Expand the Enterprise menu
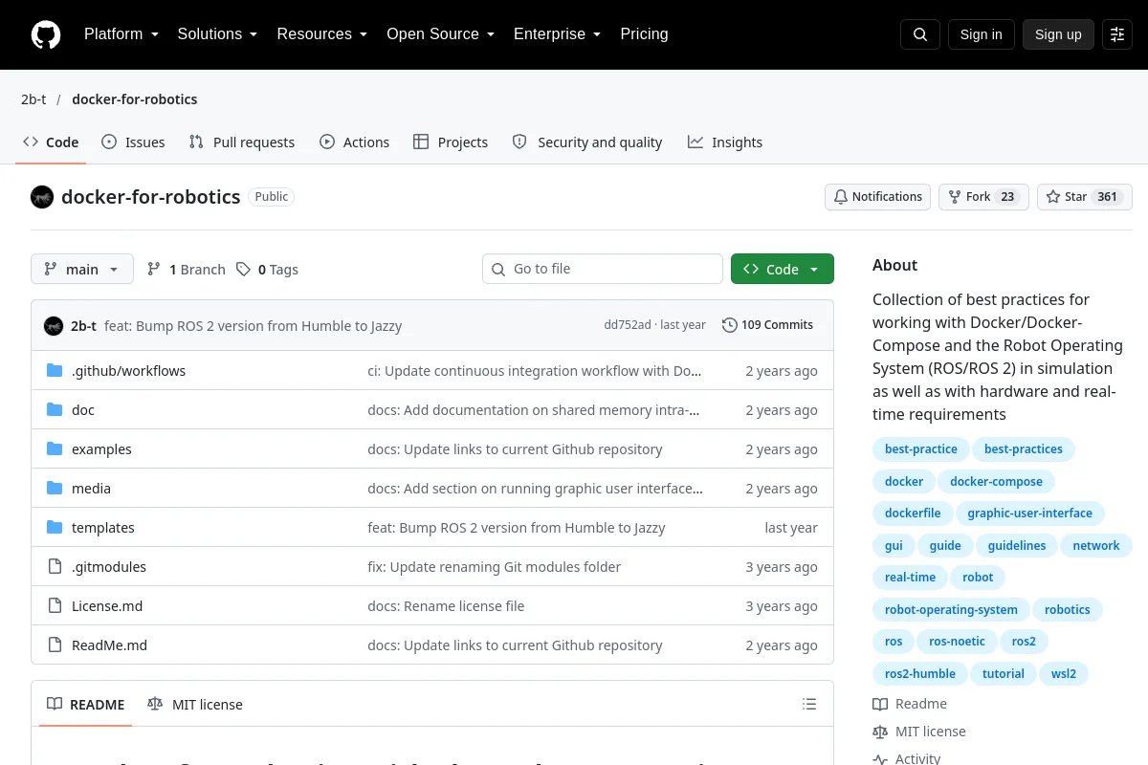1148x765 pixels. pyautogui.click(x=558, y=34)
